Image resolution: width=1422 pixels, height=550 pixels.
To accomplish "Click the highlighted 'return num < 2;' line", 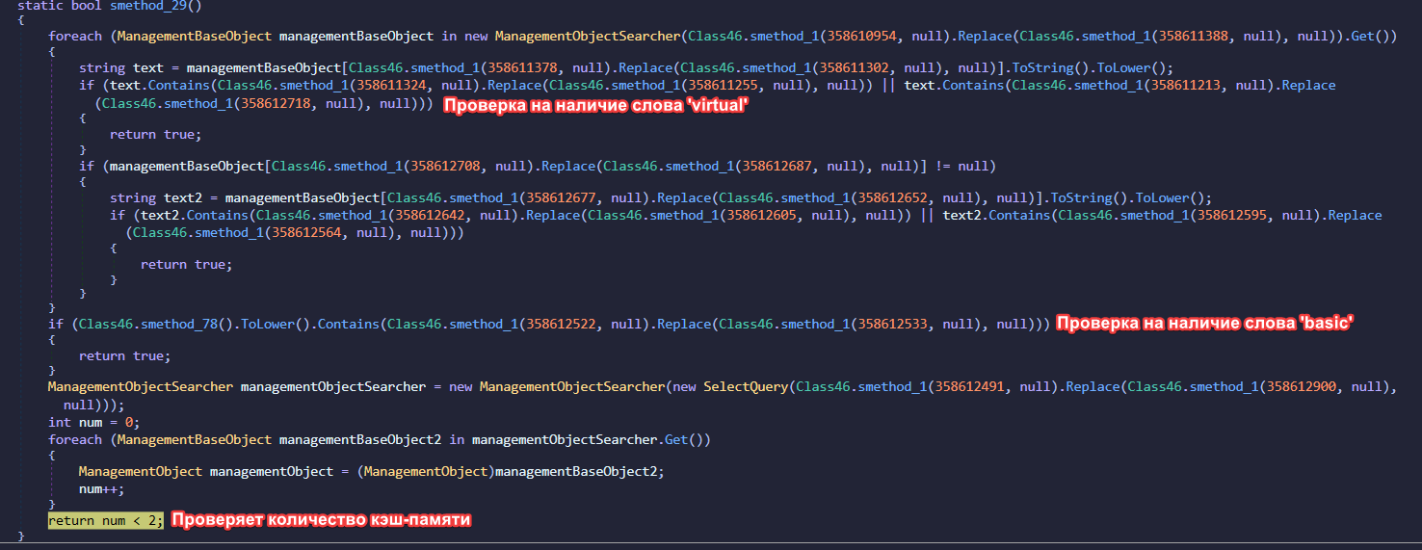I will (x=106, y=520).
